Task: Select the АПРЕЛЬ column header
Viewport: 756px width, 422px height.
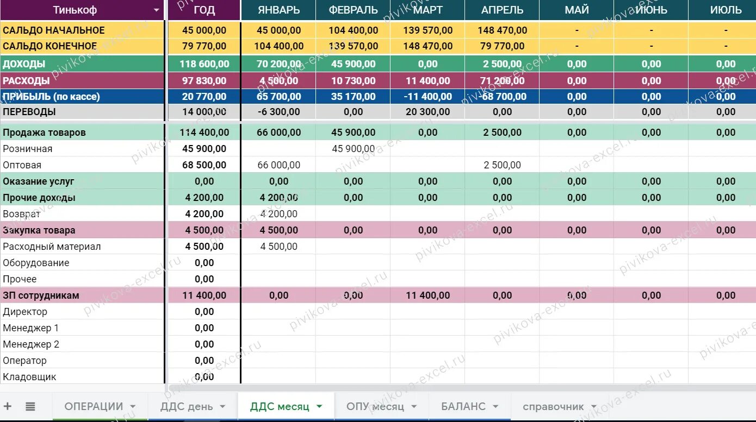Action: pos(502,10)
